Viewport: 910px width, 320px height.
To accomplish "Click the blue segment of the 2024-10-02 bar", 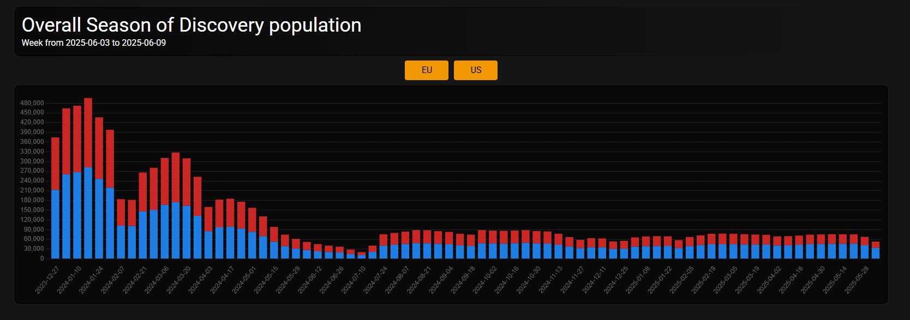I will click(493, 251).
